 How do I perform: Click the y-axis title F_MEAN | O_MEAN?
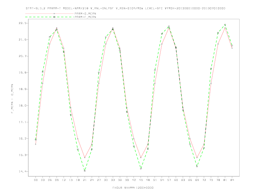[12, 99]
